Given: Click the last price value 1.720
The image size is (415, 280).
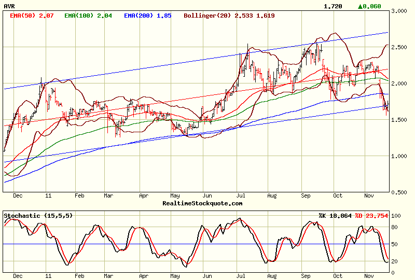Looking at the screenshot, I should [332, 6].
